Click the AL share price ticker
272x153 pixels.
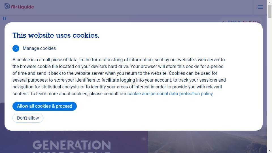pyautogui.click(x=231, y=22)
